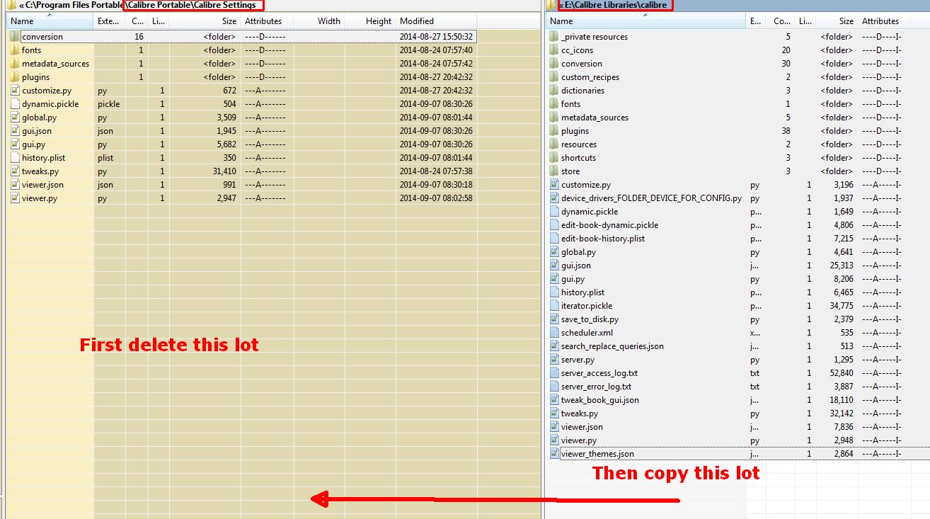Click the Width column header
The image size is (930, 519).
coord(319,21)
